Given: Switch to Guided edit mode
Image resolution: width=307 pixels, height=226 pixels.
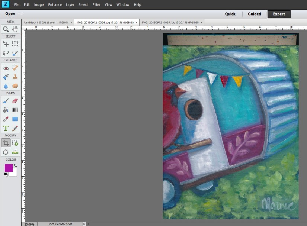Looking at the screenshot, I should [x=255, y=14].
